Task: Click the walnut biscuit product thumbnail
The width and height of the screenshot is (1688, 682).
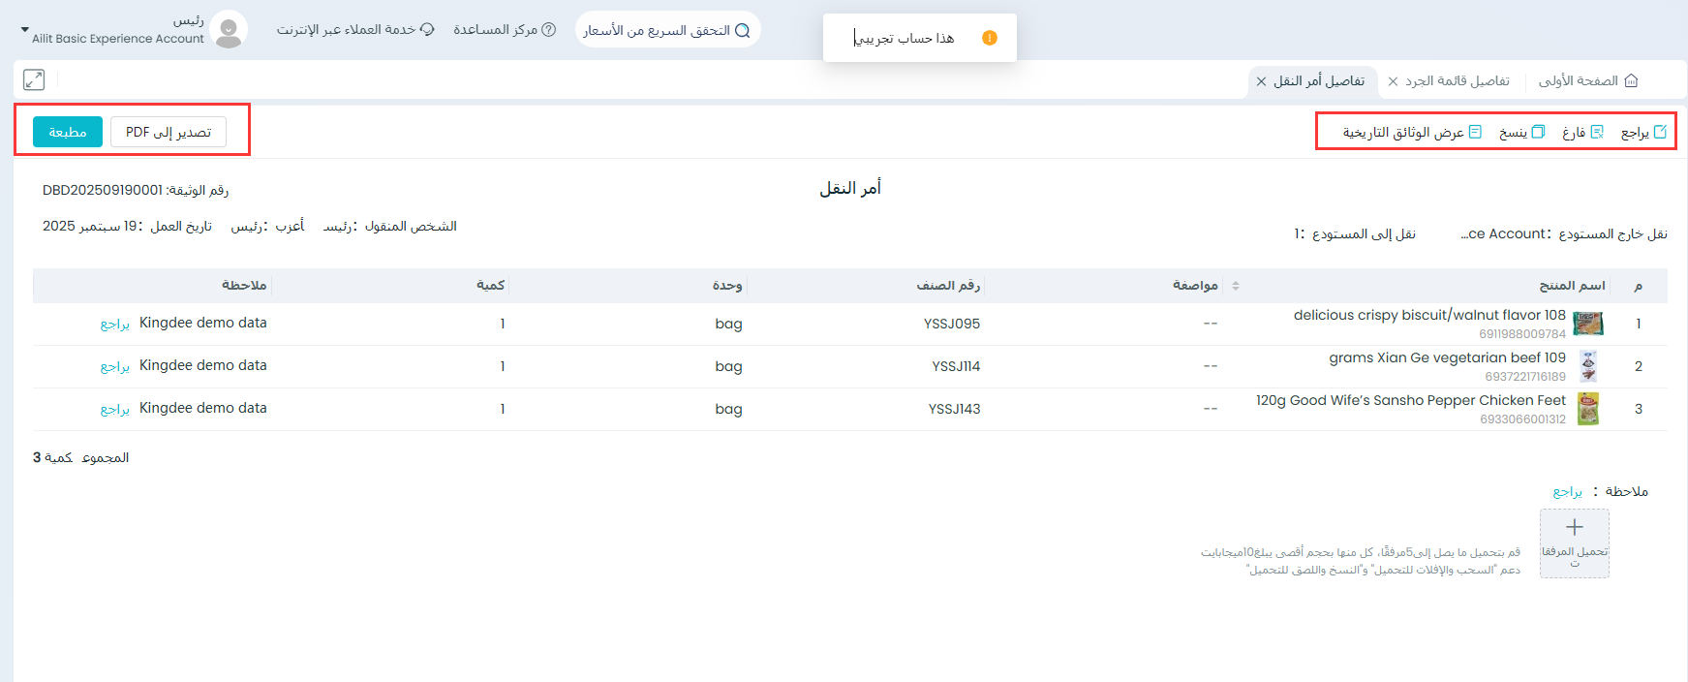Action: click(x=1587, y=324)
